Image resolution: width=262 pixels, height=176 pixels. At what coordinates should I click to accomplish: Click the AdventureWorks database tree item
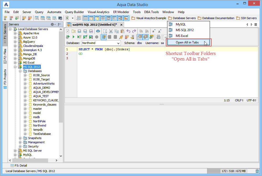[44, 84]
